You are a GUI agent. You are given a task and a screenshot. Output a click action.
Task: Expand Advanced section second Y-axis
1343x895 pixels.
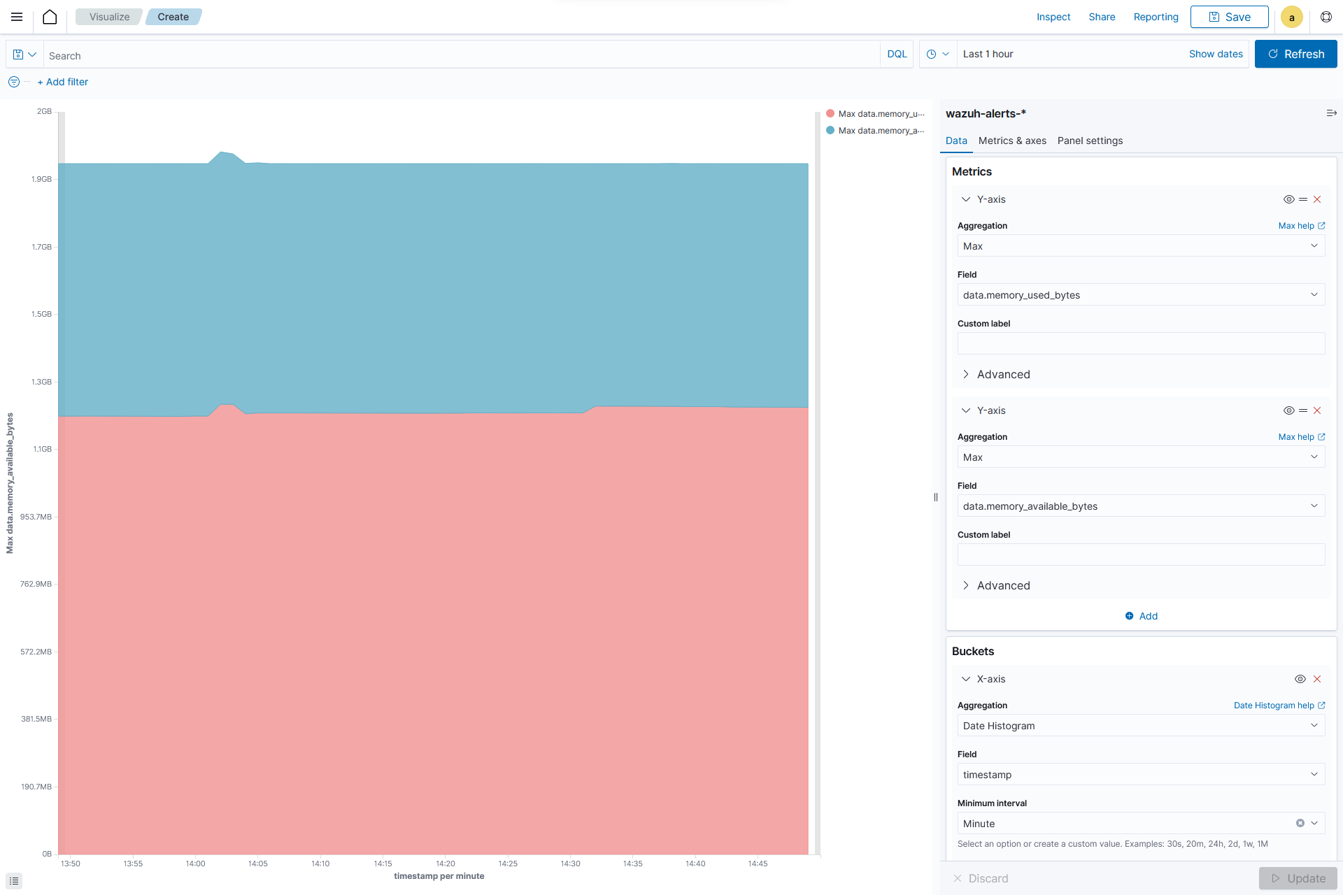[x=1002, y=585]
